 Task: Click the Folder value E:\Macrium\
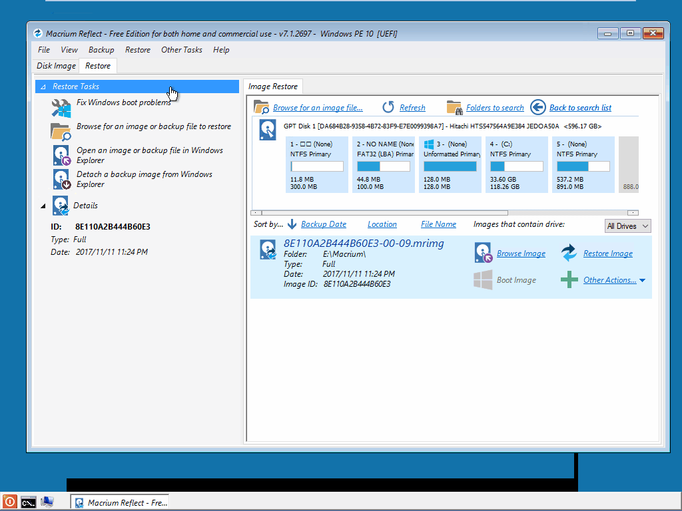(x=344, y=254)
